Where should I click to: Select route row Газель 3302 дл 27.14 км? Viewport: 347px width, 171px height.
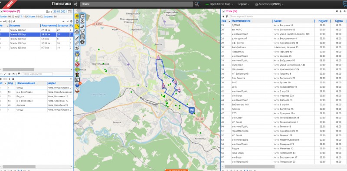36,30
